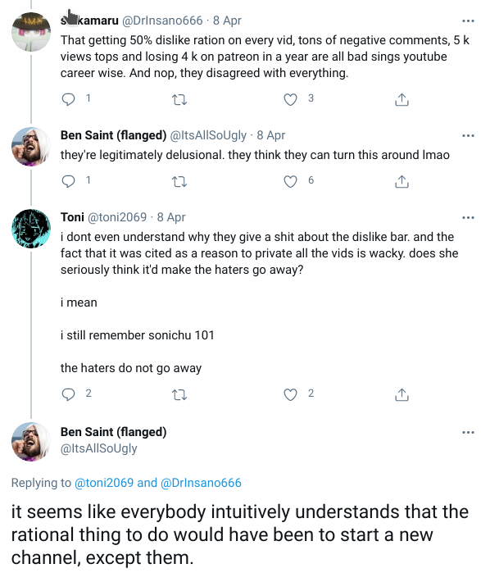This screenshot has width=481, height=582.
Task: Like the tweet with 6 likes
Action: [x=290, y=181]
